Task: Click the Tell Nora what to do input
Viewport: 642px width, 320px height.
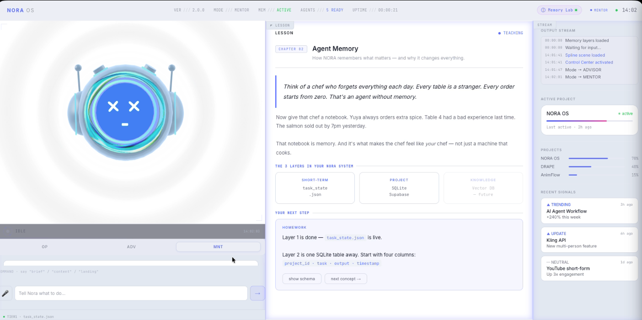Action: [131, 293]
